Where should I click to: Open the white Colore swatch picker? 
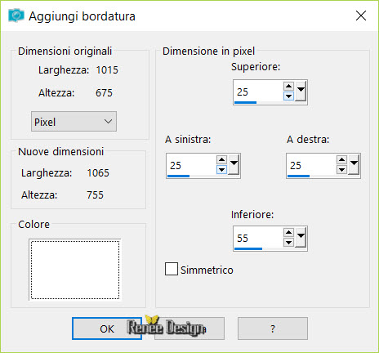[75, 270]
